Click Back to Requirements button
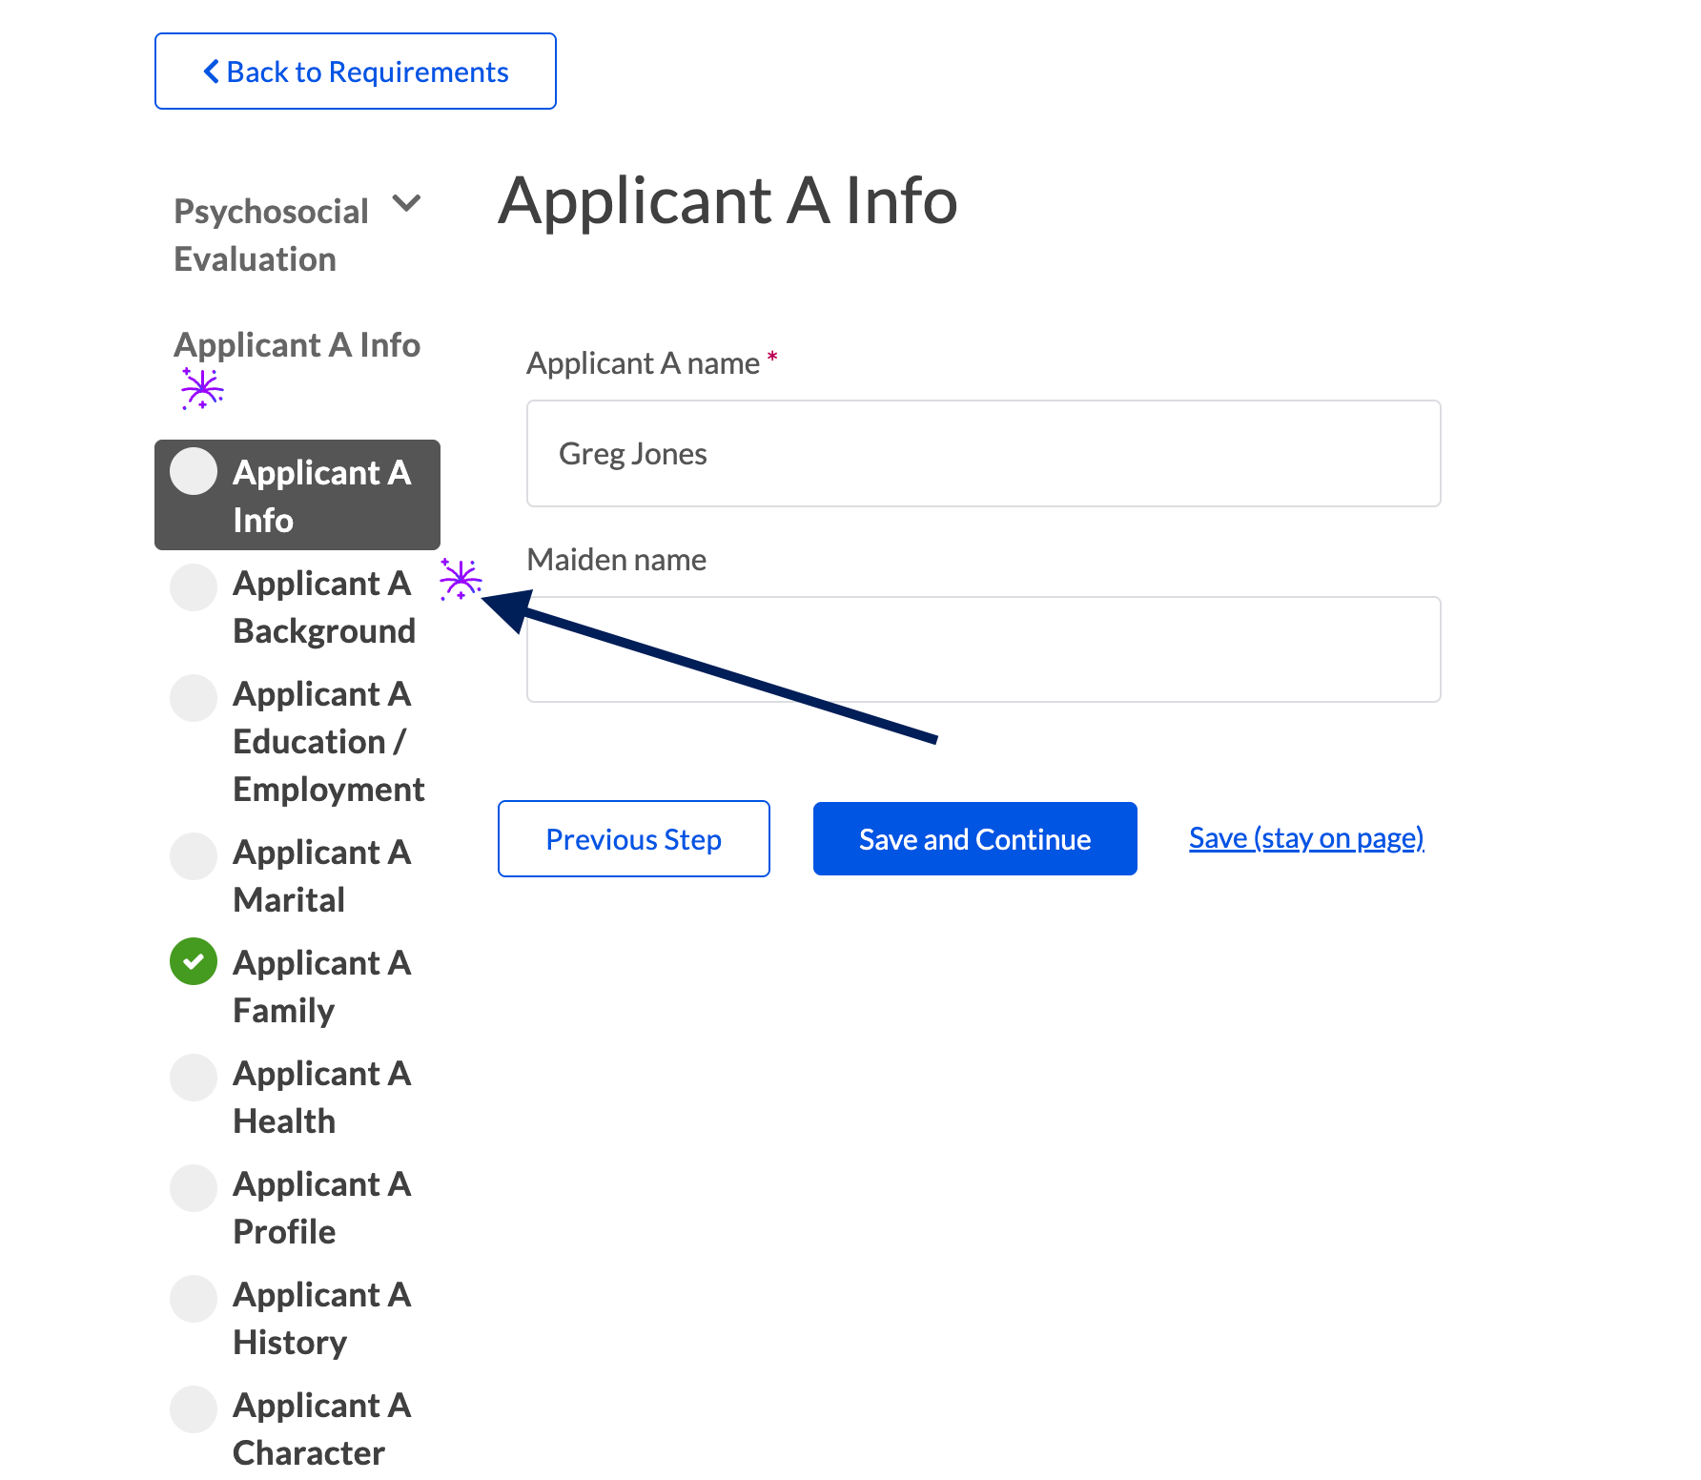 tap(356, 72)
